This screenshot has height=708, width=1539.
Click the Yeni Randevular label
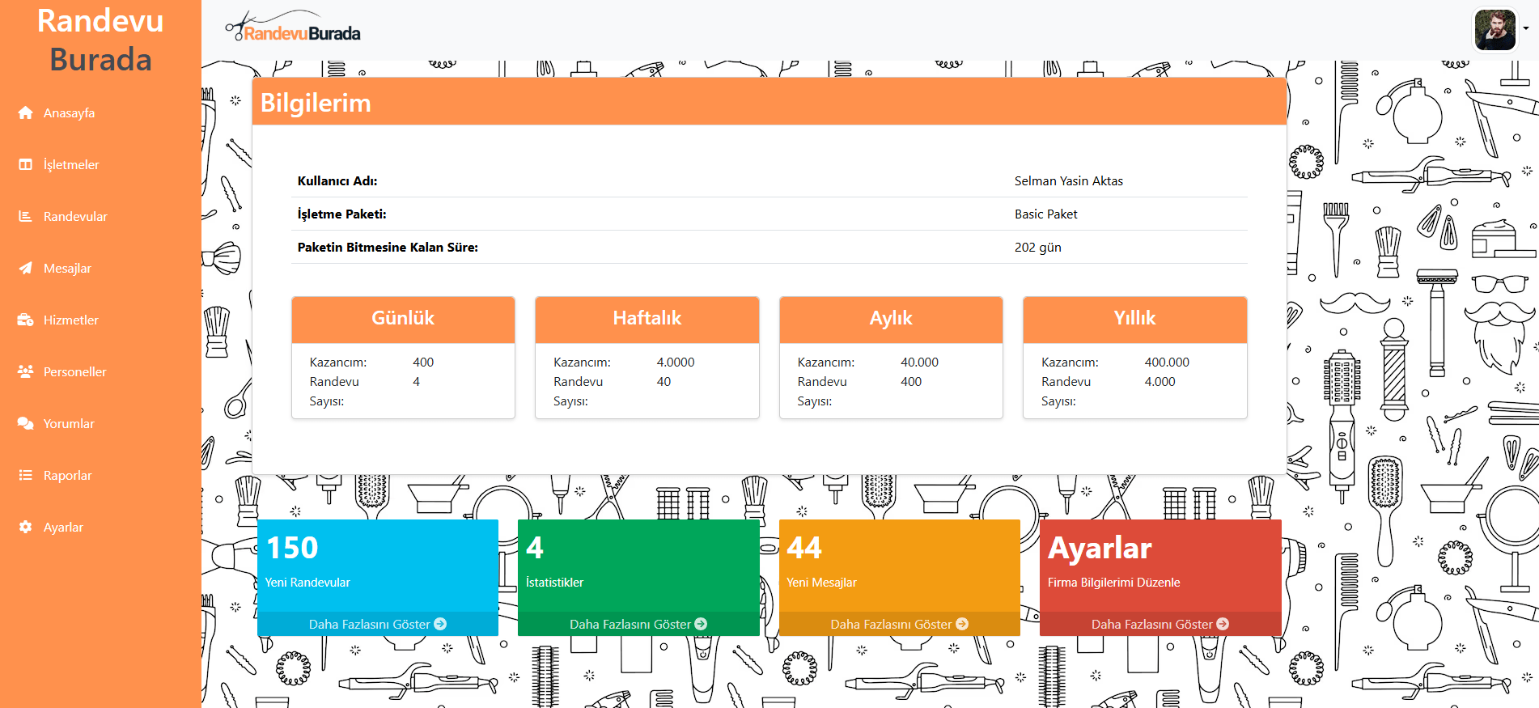click(307, 583)
